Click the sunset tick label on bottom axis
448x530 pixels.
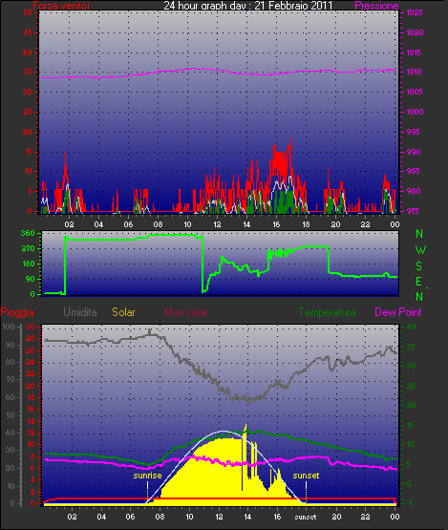[306, 517]
